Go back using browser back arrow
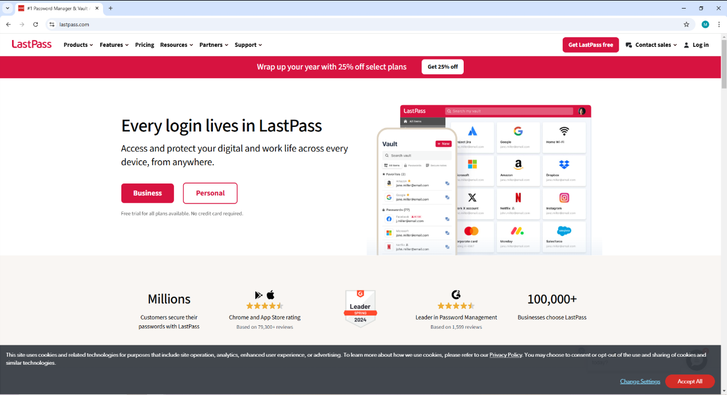 coord(8,25)
